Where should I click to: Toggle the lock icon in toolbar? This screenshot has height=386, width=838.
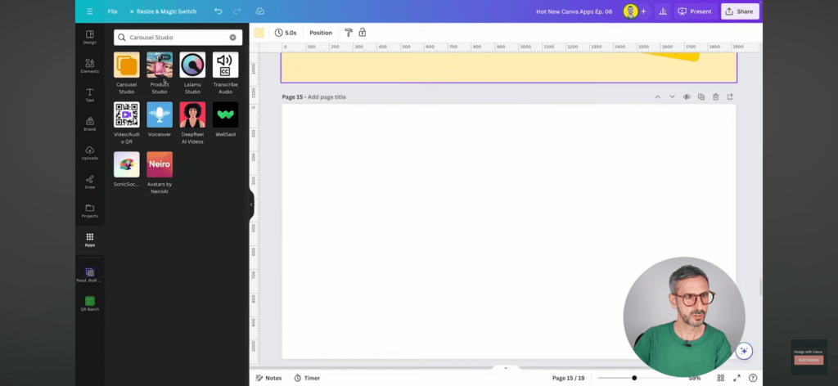[x=363, y=33]
